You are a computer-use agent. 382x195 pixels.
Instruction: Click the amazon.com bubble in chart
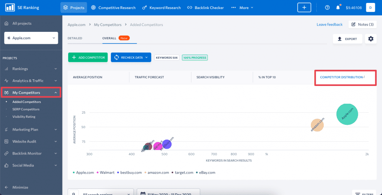pos(317,125)
